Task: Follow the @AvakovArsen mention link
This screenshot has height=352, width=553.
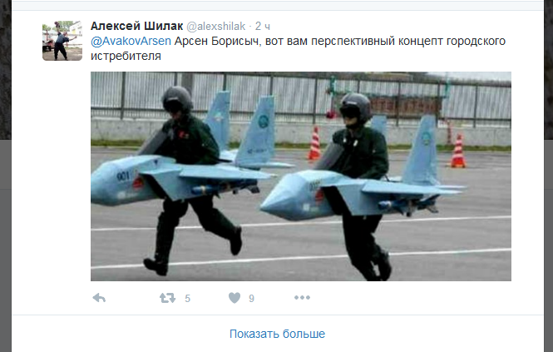Action: pyautogui.click(x=131, y=42)
